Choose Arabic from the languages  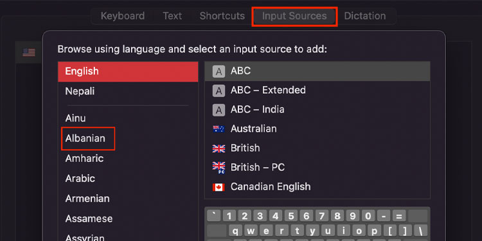(x=128, y=178)
